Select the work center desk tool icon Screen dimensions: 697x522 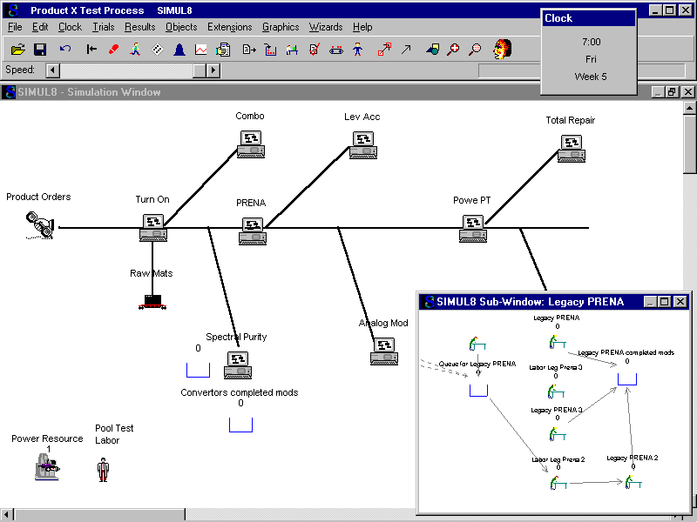(x=292, y=49)
